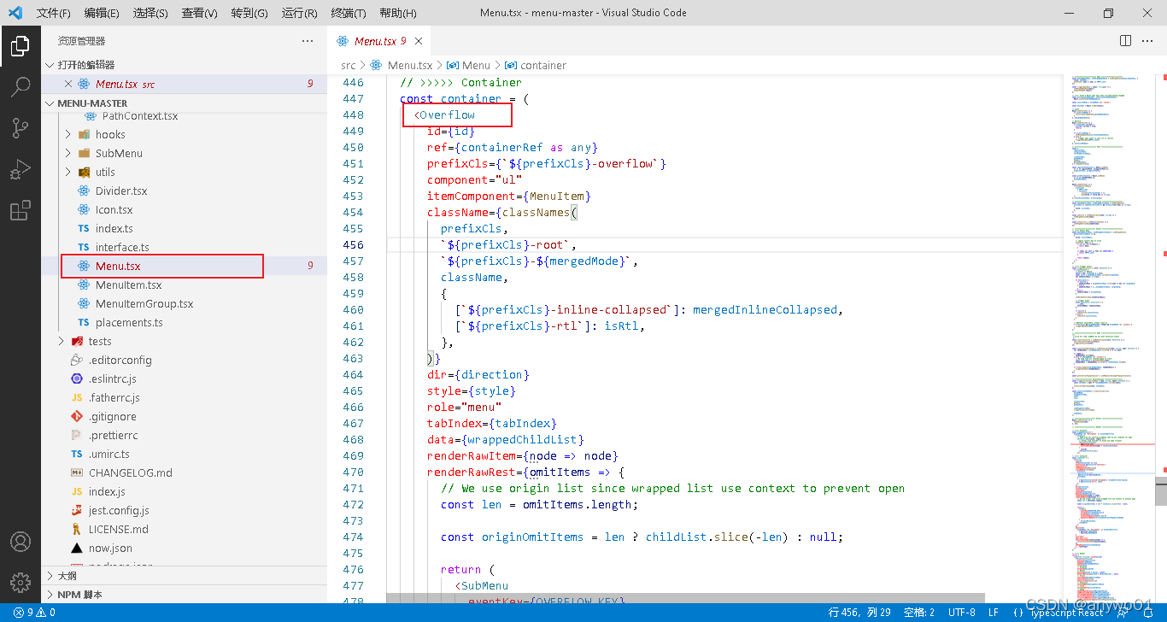Open MenuItem.tsx file

coord(129,285)
